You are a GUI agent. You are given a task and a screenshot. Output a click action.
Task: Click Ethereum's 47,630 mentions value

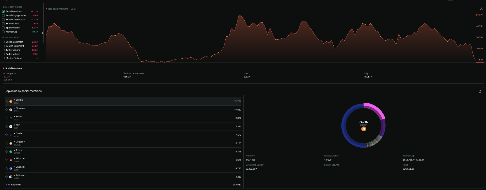click(x=238, y=110)
